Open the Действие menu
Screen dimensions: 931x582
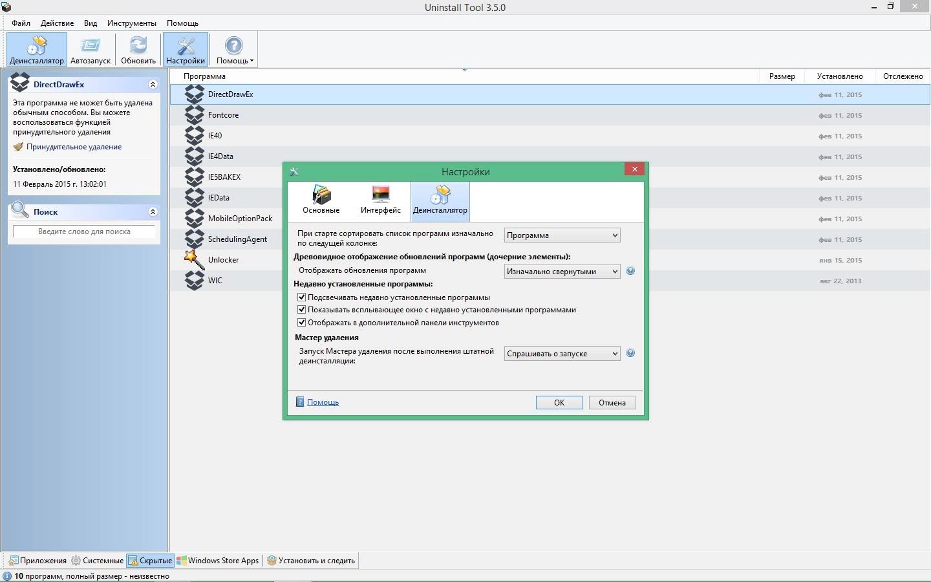point(57,23)
